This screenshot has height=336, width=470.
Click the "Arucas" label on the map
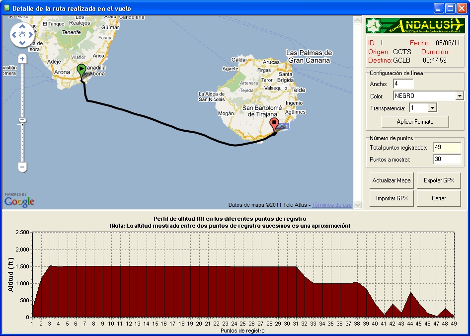click(x=271, y=62)
